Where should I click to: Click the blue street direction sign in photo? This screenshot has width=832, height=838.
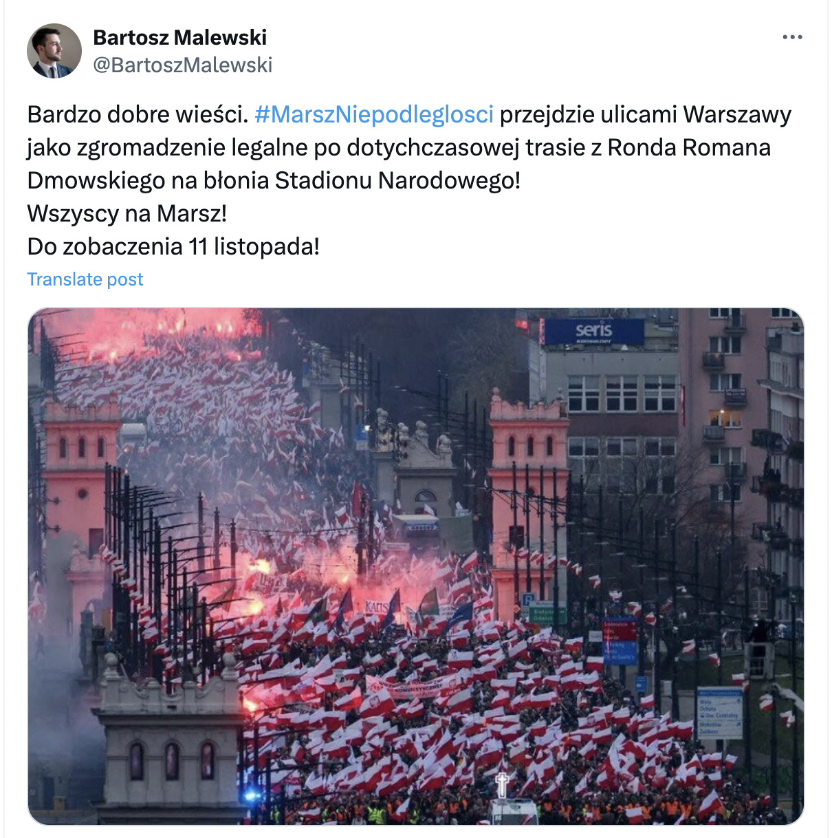[x=719, y=712]
